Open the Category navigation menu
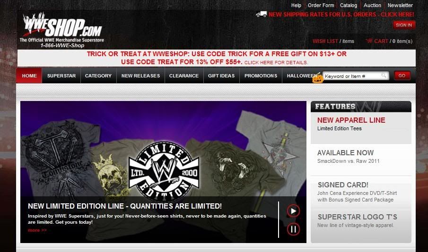This screenshot has height=252, width=428. (x=98, y=76)
